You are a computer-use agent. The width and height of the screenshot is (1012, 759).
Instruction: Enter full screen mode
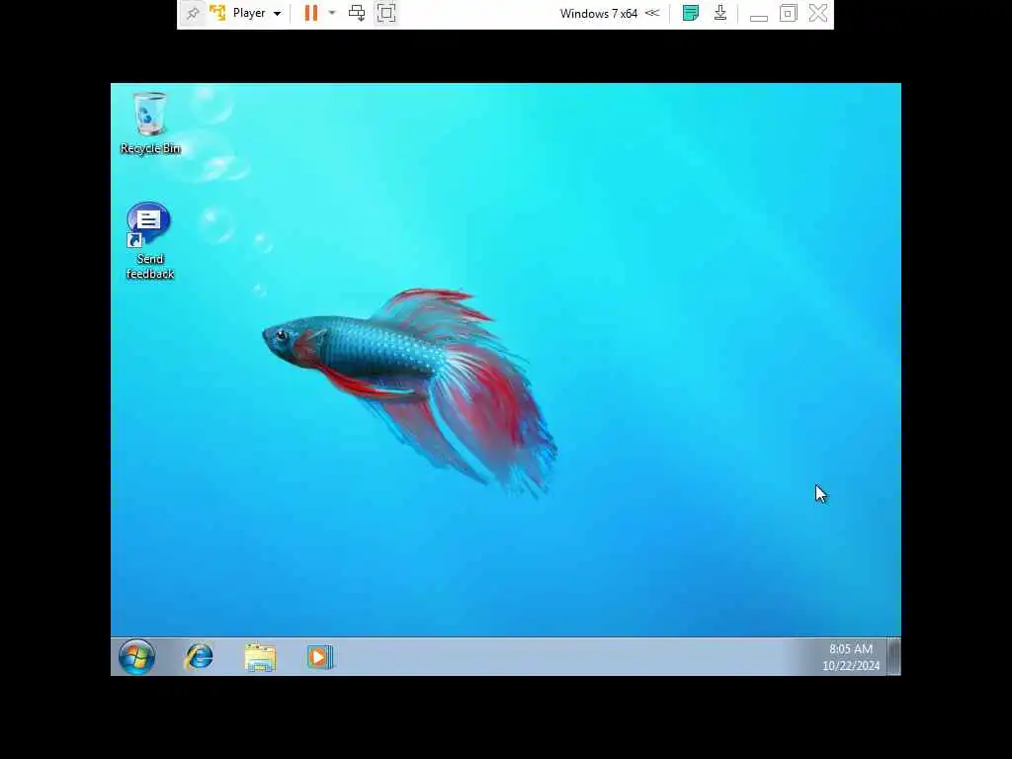(x=386, y=13)
